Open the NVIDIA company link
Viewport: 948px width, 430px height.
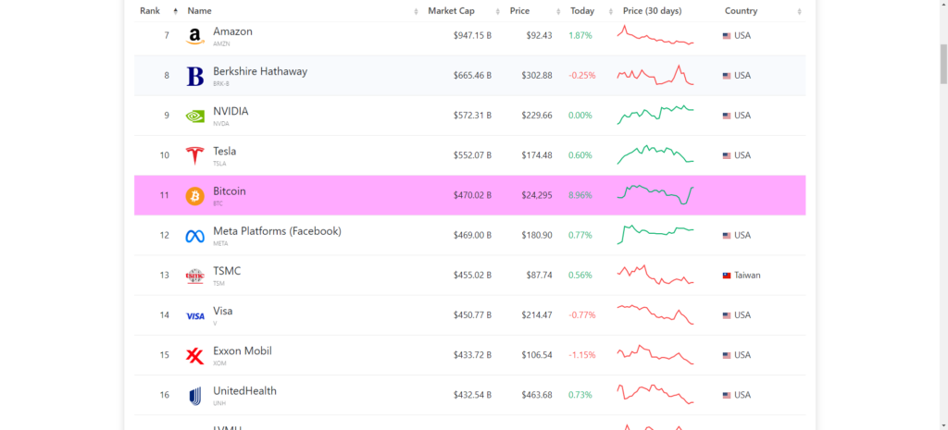pyautogui.click(x=231, y=111)
